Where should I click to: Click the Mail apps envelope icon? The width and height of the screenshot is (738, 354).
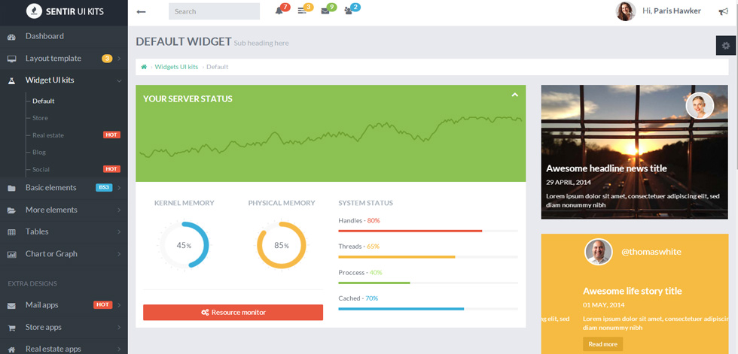[x=12, y=306]
